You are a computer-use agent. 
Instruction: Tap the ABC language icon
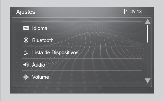(x=26, y=28)
